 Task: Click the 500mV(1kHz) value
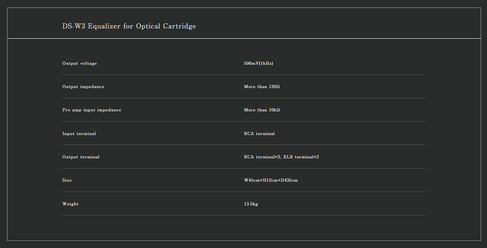click(259, 64)
